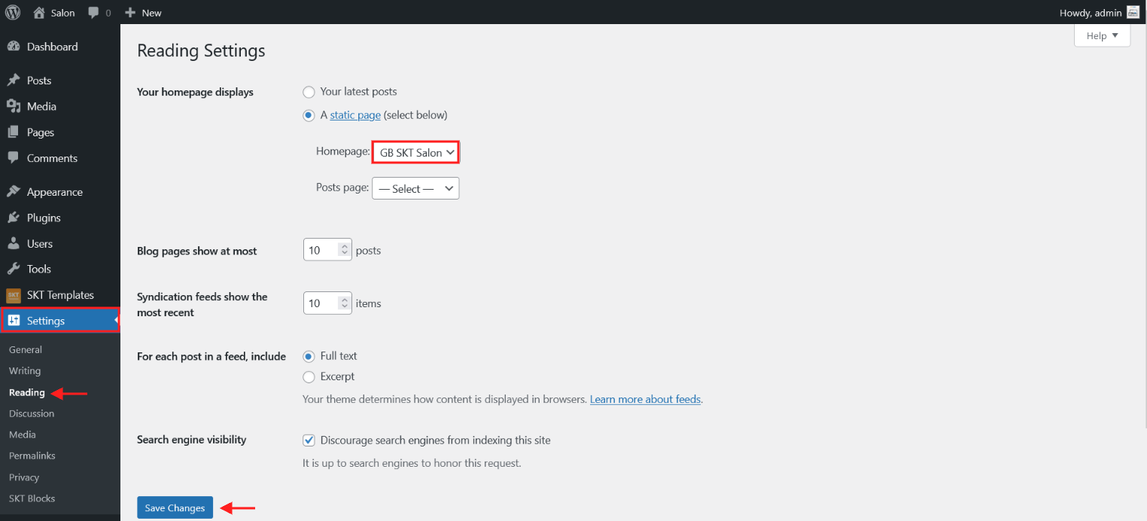
Task: Open Privacy settings submenu
Action: pyautogui.click(x=24, y=477)
